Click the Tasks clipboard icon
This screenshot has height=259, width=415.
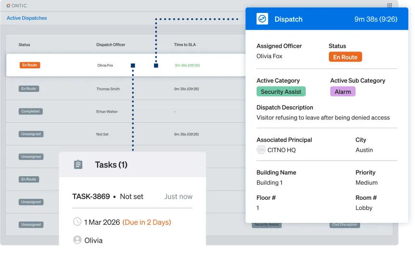click(78, 165)
